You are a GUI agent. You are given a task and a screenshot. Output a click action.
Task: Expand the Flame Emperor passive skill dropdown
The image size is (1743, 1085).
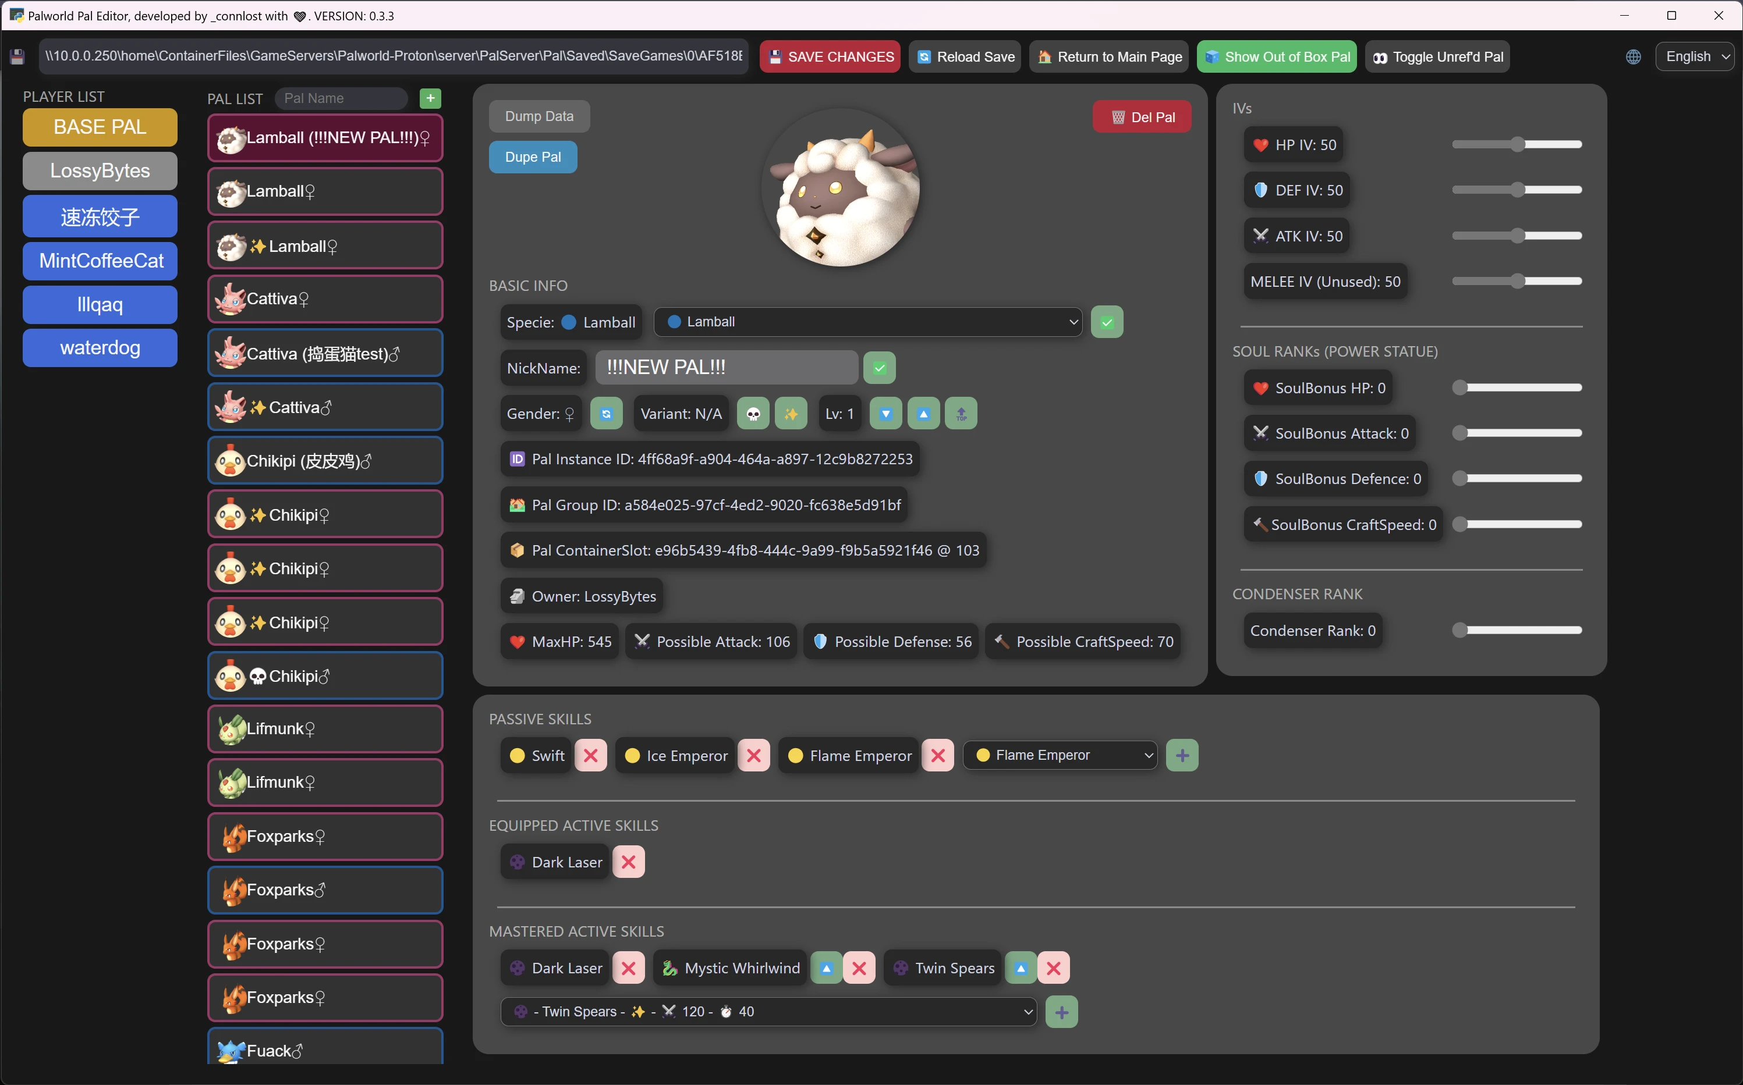click(x=1060, y=755)
